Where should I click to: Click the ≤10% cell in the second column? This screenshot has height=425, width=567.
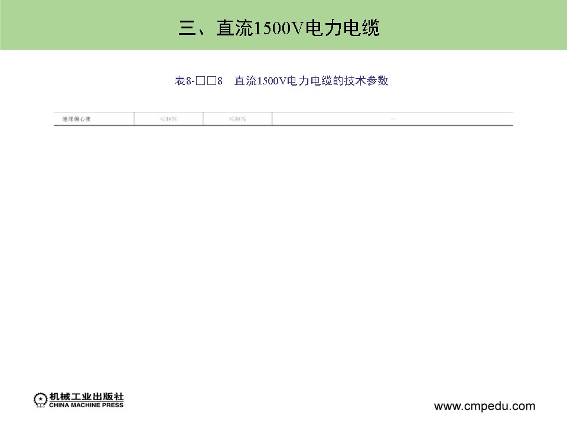pyautogui.click(x=168, y=119)
